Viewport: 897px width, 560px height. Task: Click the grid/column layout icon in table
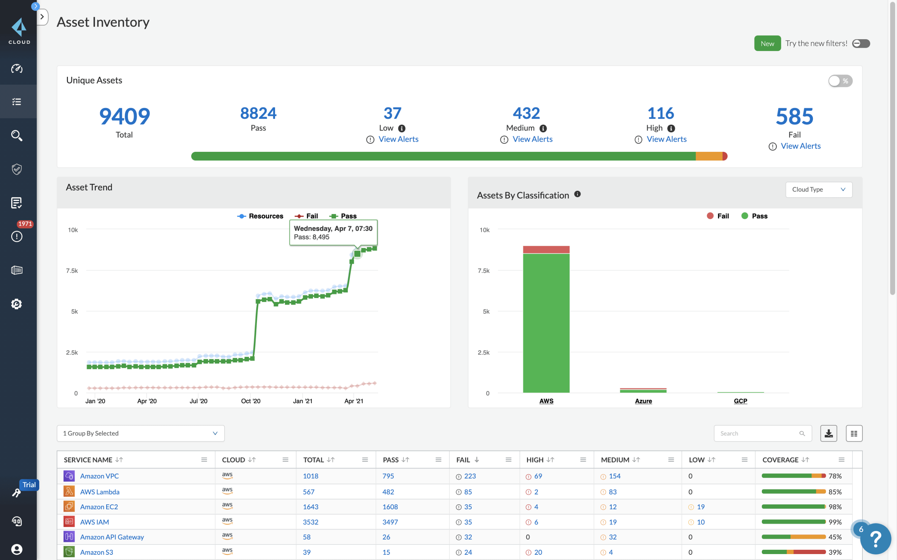point(854,433)
